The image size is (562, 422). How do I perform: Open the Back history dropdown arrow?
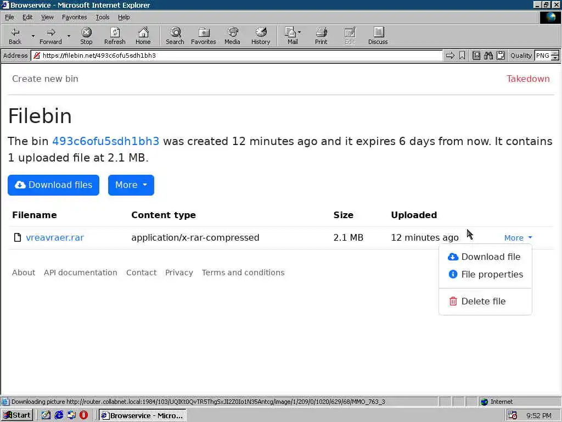click(33, 36)
